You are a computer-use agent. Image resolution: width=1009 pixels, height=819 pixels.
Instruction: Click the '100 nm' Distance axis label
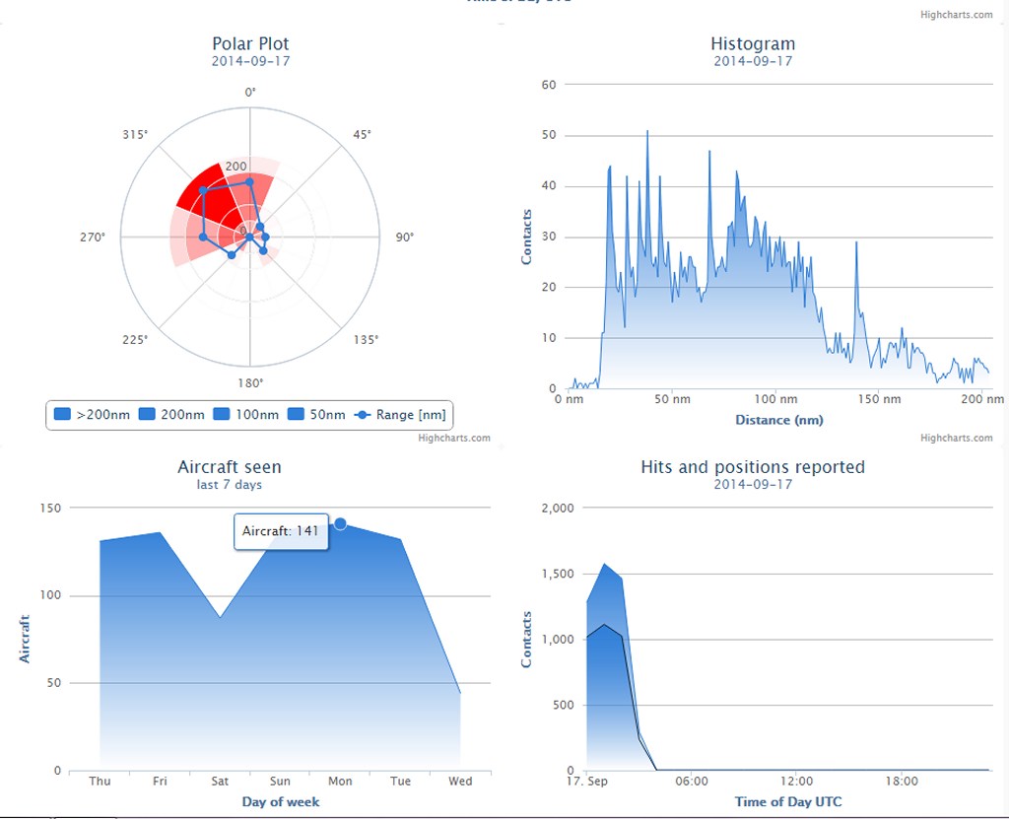776,399
